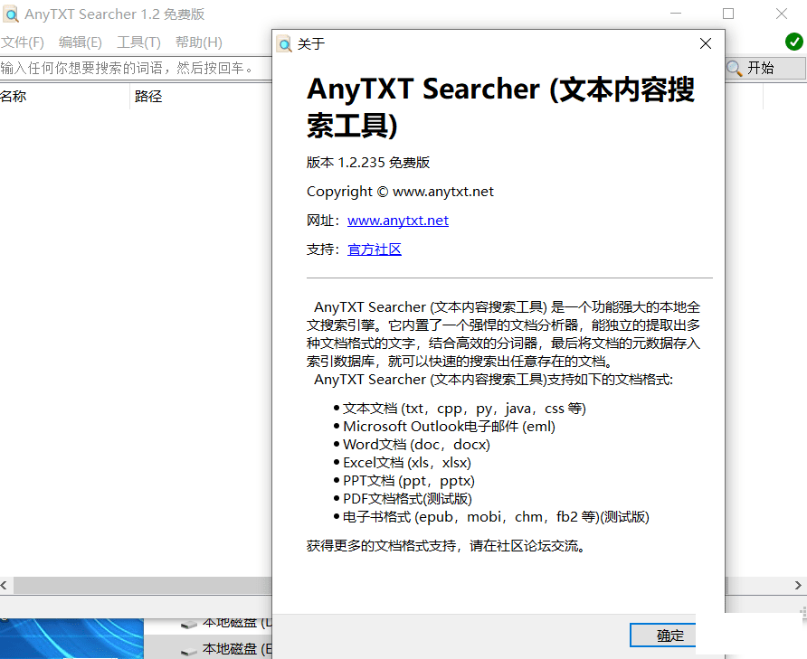Click the 名称 column header
The image size is (807, 659).
point(65,96)
